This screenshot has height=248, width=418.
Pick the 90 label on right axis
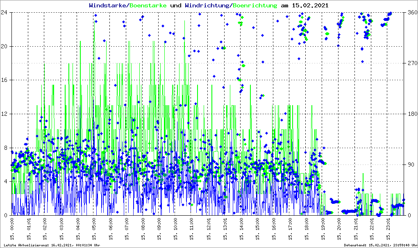pos(411,165)
